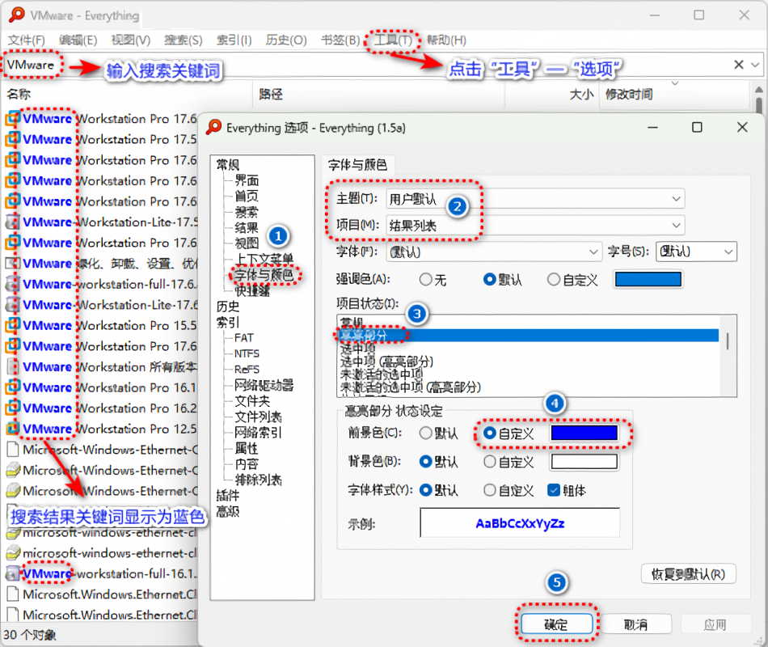This screenshot has height=647, width=768.
Task: Select 排除列表 in the options tree
Action: (x=258, y=480)
